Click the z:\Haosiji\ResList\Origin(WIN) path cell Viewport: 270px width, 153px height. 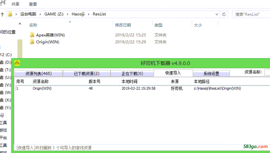coord(217,89)
